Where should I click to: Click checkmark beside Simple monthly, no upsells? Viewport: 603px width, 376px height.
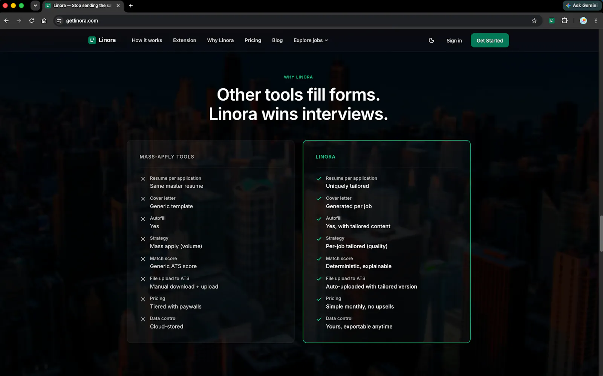[319, 299]
